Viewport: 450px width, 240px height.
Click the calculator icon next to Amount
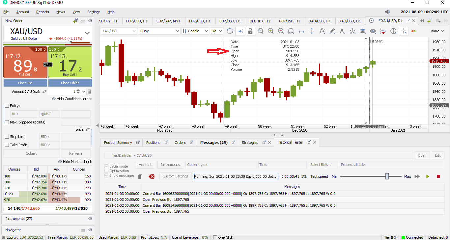coord(89,92)
